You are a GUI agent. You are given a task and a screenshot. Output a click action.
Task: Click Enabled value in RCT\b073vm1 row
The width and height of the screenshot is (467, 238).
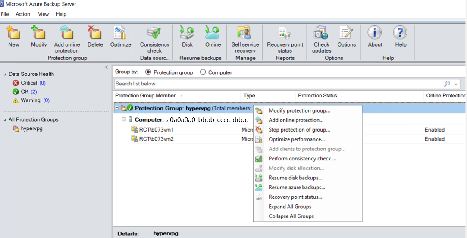pyautogui.click(x=434, y=130)
